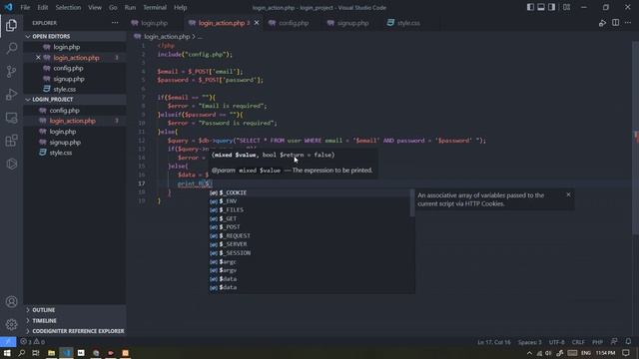Open the errors and warnings count
This screenshot has width=639, height=359.
tap(33, 342)
